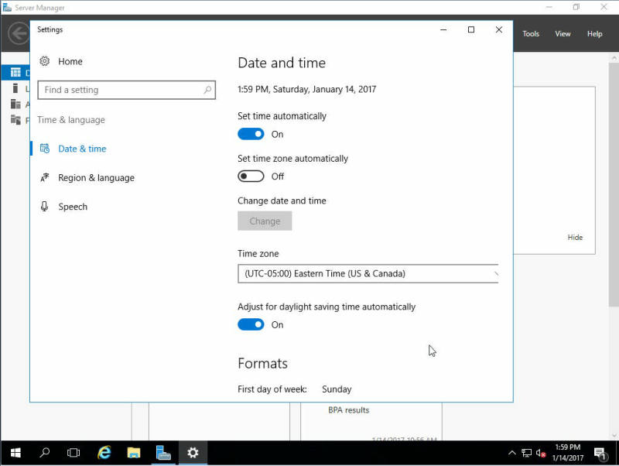Enable Set time zone automatically
This screenshot has width=619, height=466.
click(x=251, y=176)
